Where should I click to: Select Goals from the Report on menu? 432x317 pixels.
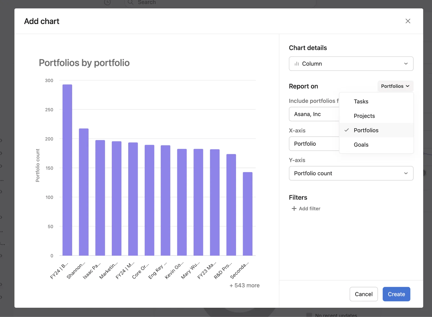361,144
